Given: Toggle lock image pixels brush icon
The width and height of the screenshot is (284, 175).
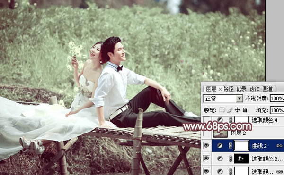Looking at the screenshot, I should [230, 110].
